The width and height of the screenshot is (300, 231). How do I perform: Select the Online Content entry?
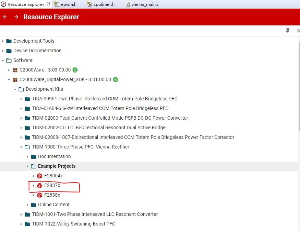point(54,205)
